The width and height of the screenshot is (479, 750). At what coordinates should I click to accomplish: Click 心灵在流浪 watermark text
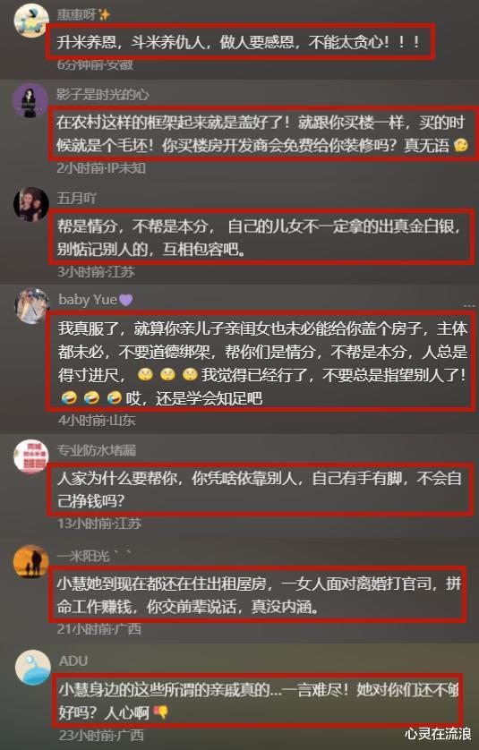tap(438, 734)
